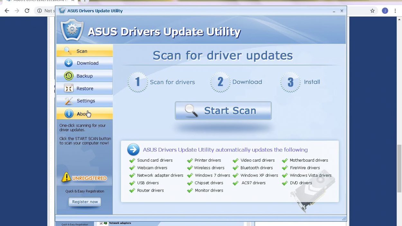Click the Monitor drivers entry
This screenshot has width=402, height=226.
(x=205, y=190)
